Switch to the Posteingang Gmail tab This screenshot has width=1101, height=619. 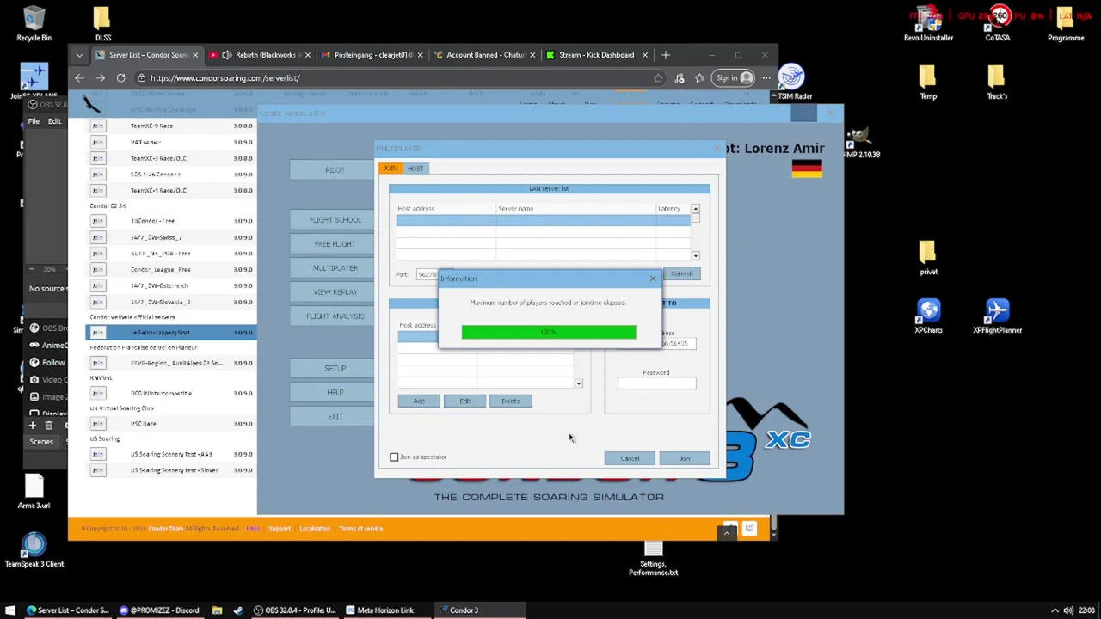tap(372, 55)
